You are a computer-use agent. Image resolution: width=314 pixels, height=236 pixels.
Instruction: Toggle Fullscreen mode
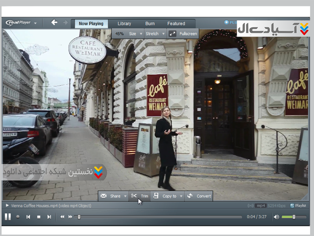tap(183, 34)
